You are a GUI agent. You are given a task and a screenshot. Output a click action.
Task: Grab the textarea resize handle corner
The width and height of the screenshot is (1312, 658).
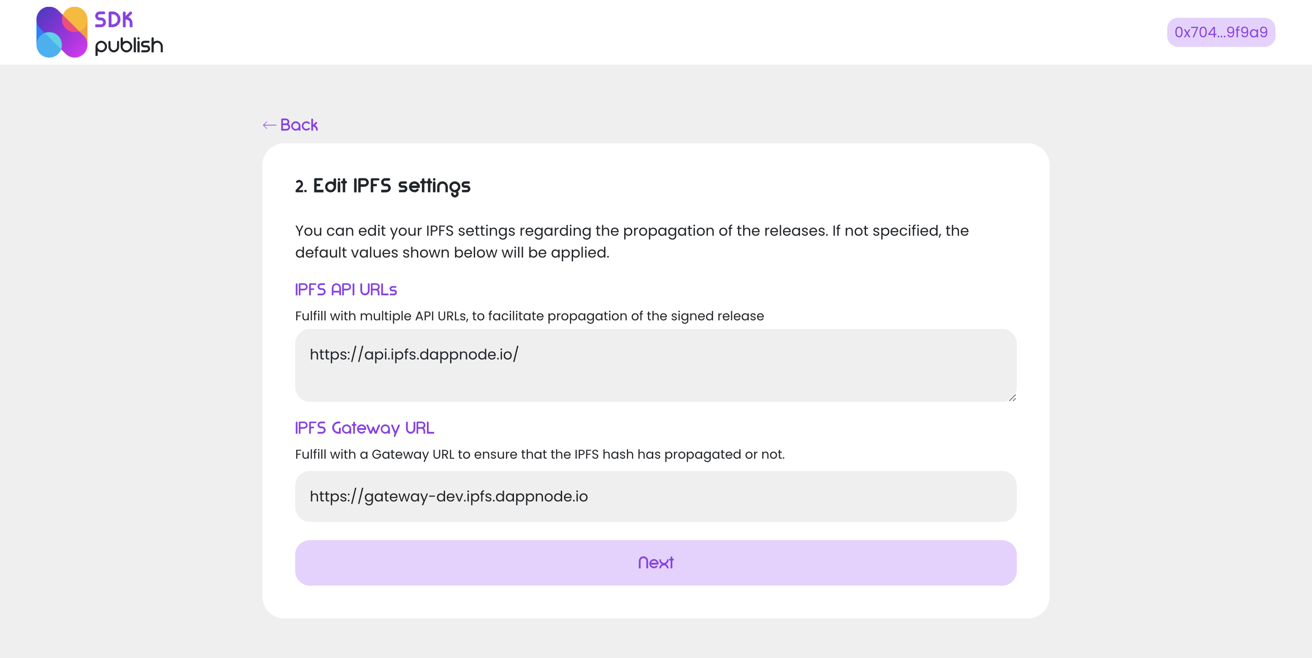coord(1012,398)
